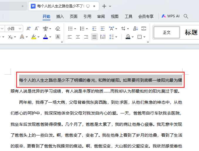The width and height of the screenshot is (199, 151).
Task: Switch to the 审阅 tab
Action: [101, 16]
